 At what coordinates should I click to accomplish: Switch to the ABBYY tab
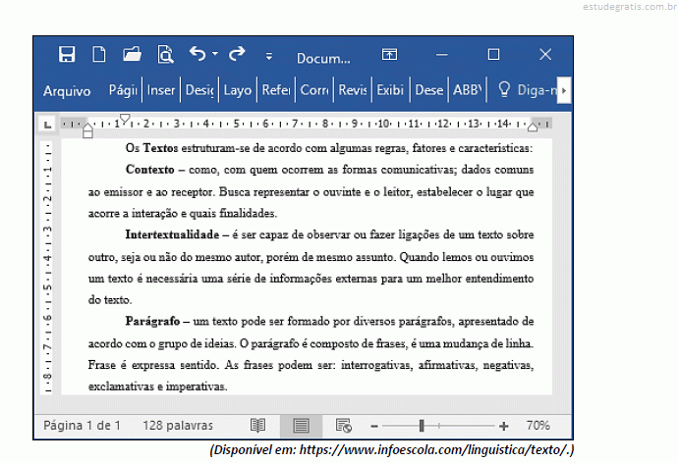tap(467, 90)
